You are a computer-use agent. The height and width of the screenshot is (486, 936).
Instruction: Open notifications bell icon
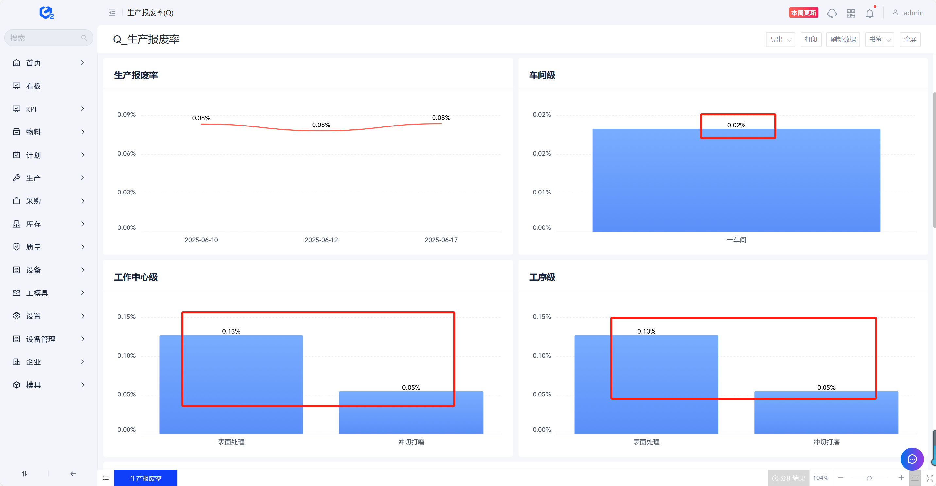coord(870,13)
